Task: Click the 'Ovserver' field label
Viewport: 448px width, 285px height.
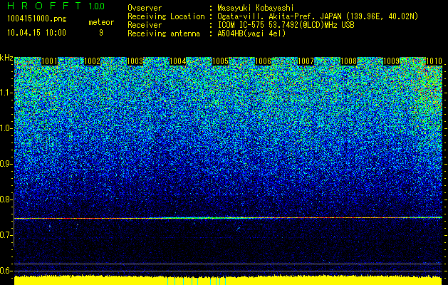Action: pyautogui.click(x=145, y=8)
